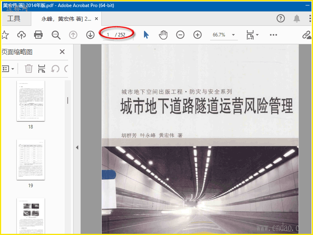
Task: Rotate pages counterclockwise
Action: (55, 69)
